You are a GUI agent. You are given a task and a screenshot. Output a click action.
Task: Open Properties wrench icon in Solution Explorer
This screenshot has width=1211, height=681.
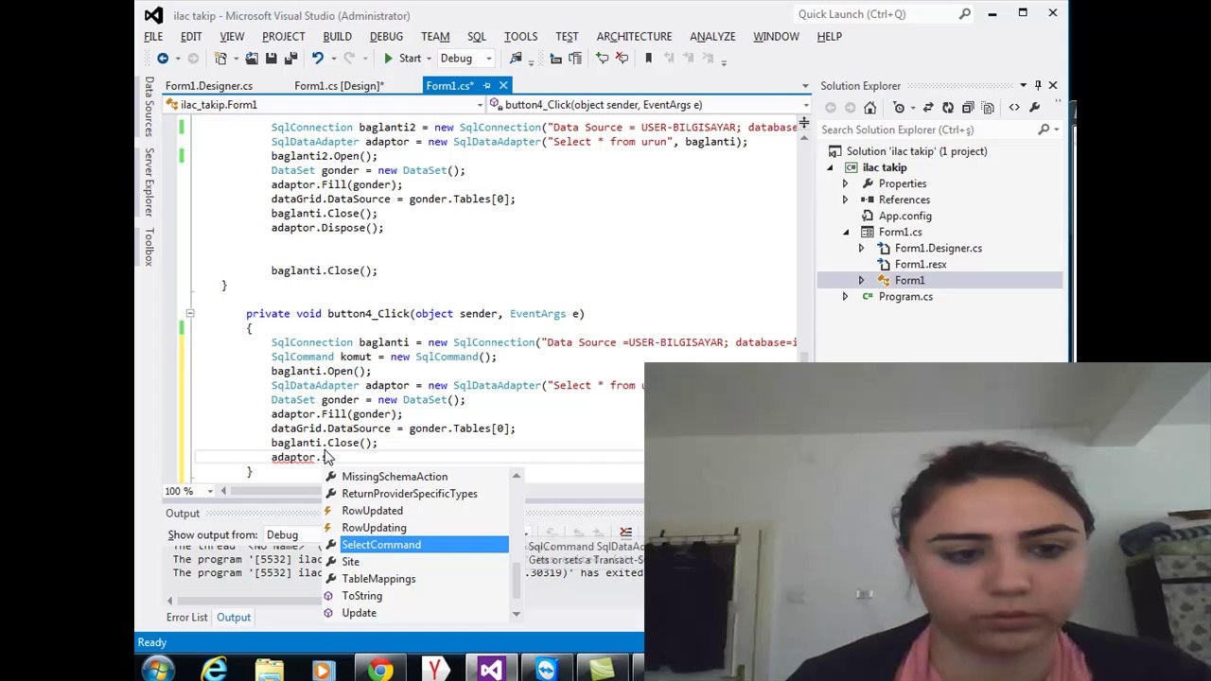(1034, 108)
